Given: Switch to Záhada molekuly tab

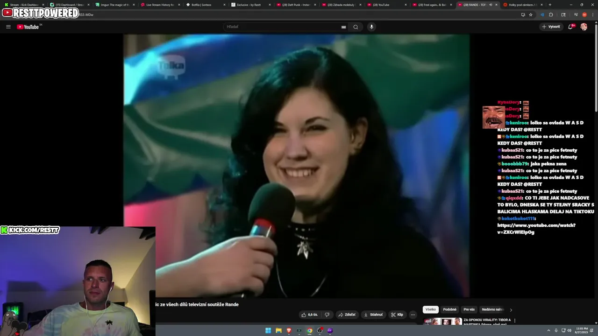Looking at the screenshot, I should [x=341, y=5].
